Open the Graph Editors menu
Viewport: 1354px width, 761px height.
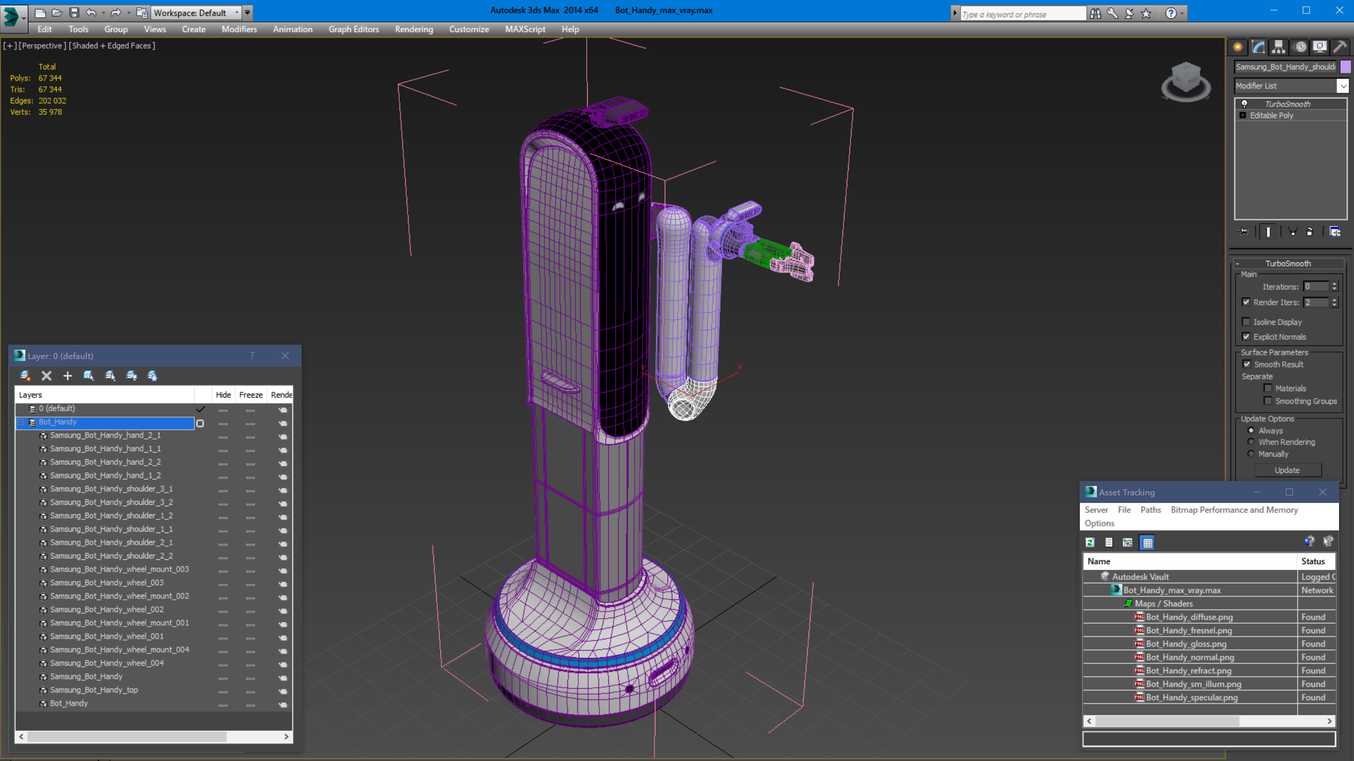(354, 30)
